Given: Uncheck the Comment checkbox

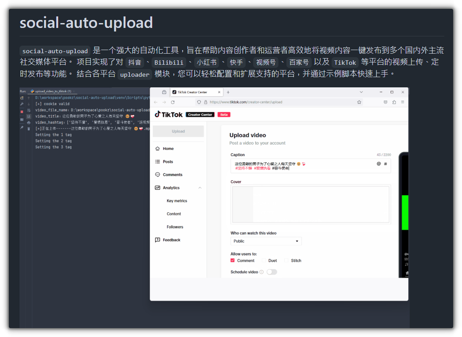Looking at the screenshot, I should pos(233,260).
